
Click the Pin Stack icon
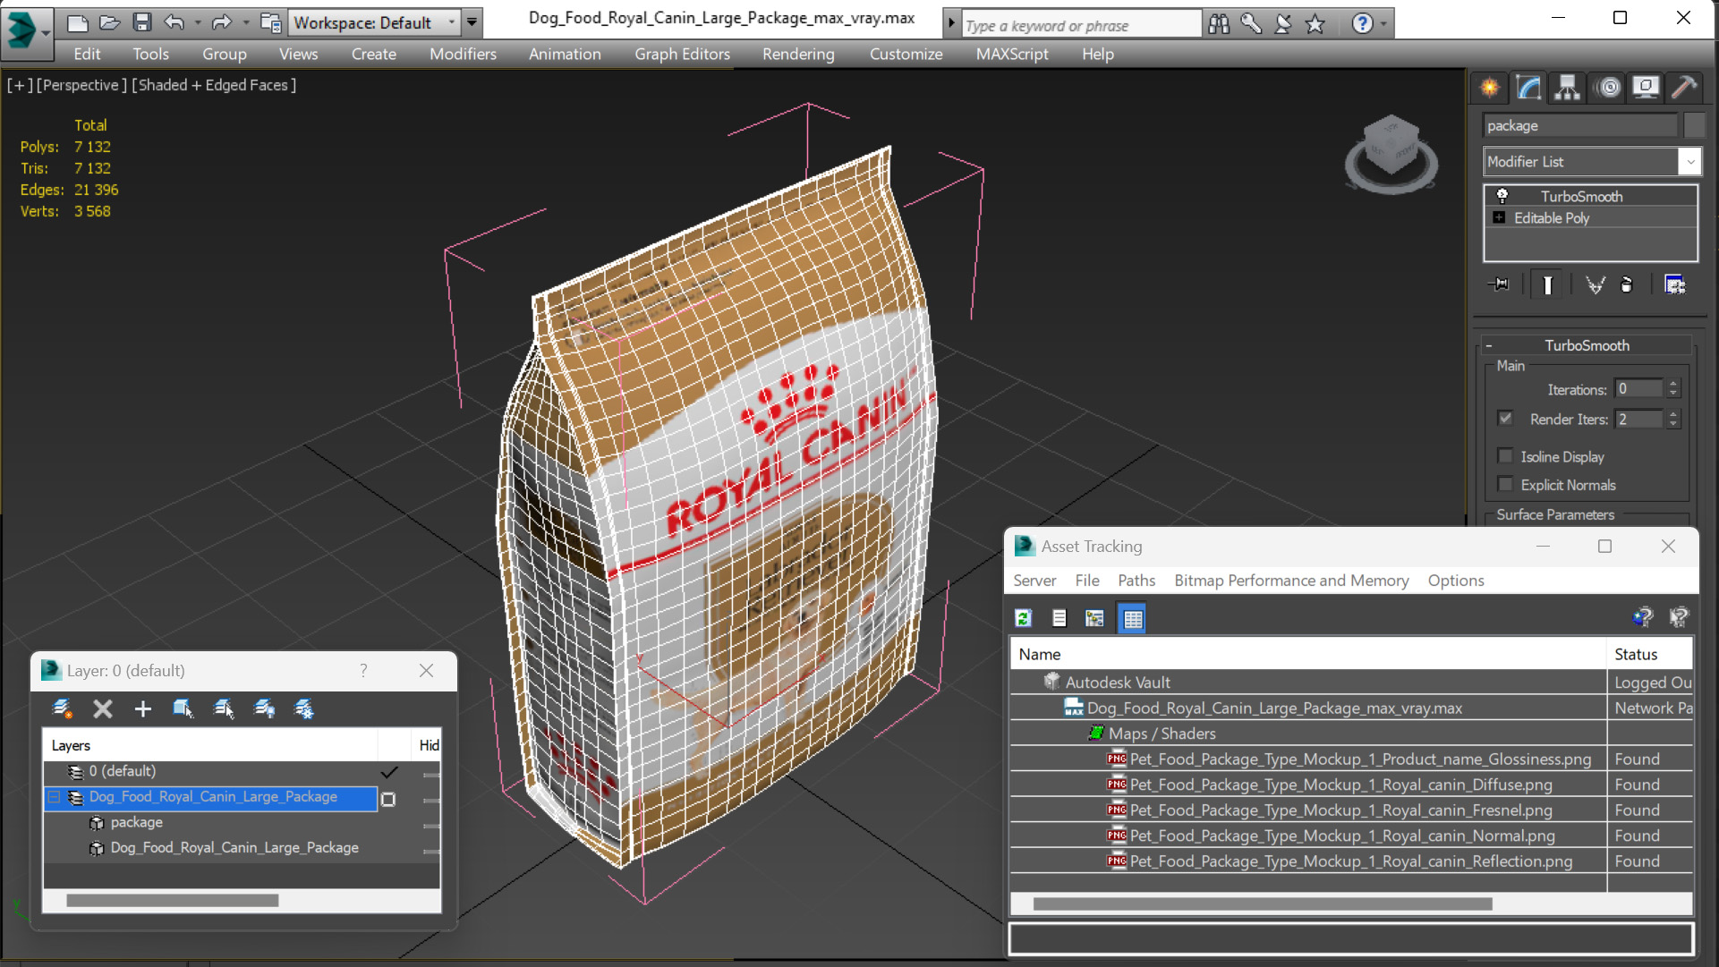coord(1498,284)
